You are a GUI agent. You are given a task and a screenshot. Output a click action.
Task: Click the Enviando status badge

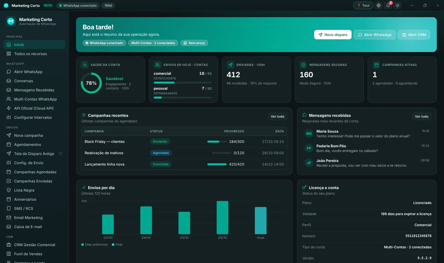click(160, 141)
